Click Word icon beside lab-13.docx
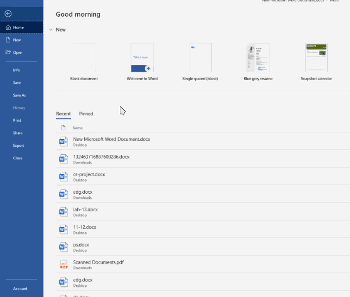Image resolution: width=350 pixels, height=297 pixels. [63, 212]
